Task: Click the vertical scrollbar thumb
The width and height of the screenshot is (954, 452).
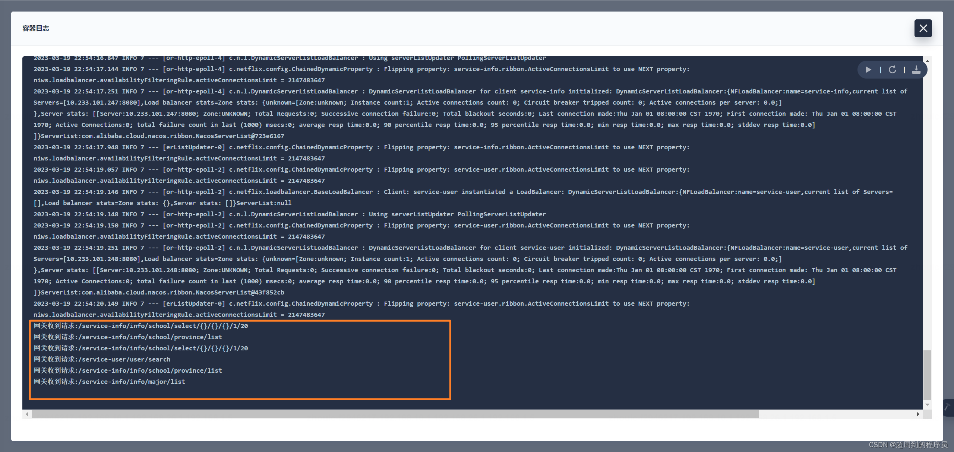Action: (x=927, y=375)
